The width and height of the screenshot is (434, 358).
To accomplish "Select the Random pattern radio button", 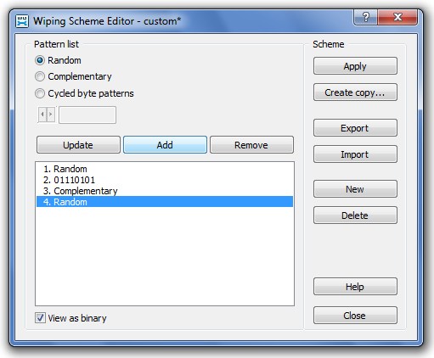I will [40, 60].
